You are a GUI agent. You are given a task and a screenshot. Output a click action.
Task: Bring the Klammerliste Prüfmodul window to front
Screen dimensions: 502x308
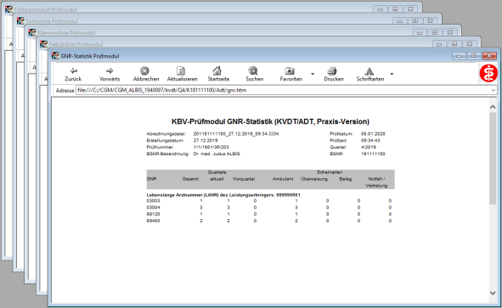[66, 32]
